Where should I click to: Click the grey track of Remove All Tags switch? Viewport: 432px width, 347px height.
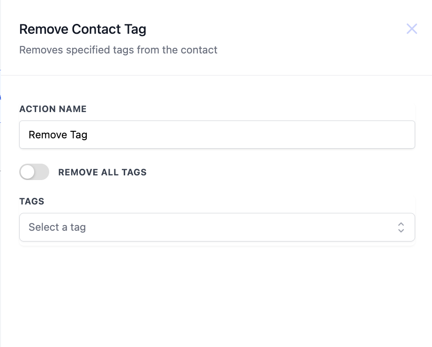(42, 172)
